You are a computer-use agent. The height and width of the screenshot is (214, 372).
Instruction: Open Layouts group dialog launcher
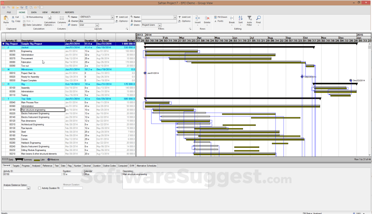point(127,29)
